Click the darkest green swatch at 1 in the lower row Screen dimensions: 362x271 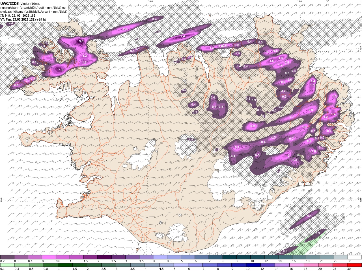tap(65, 265)
